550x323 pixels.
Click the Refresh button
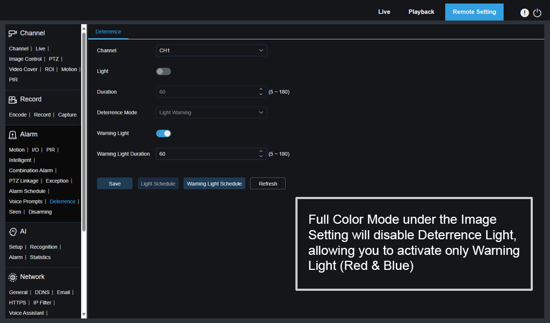click(x=267, y=183)
